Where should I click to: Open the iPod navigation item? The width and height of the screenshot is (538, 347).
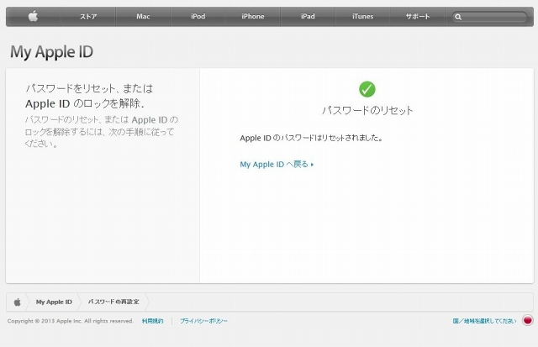[198, 17]
